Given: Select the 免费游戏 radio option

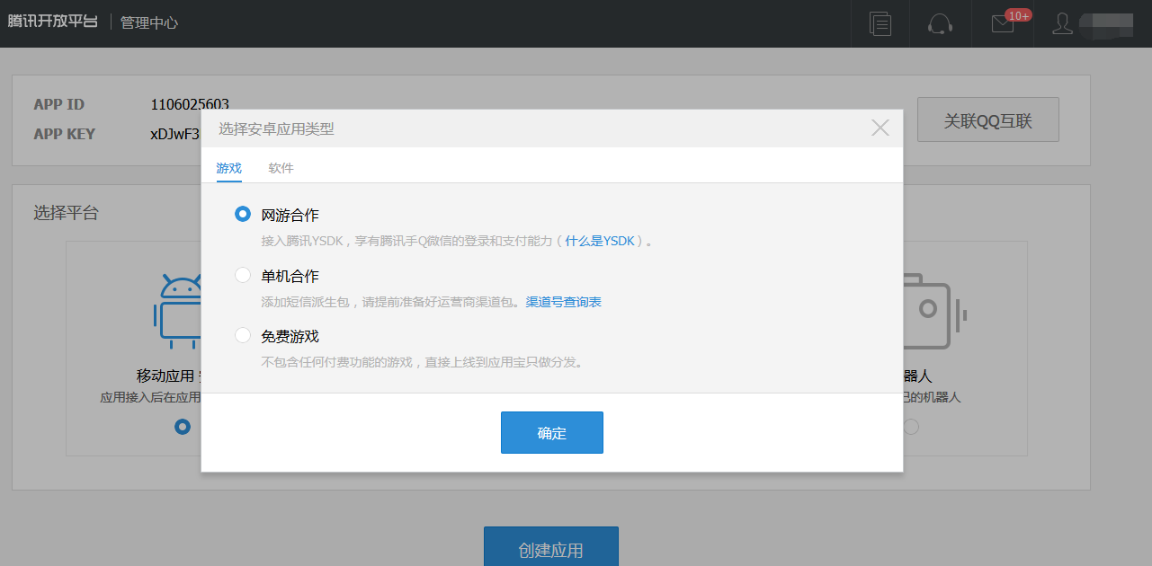Looking at the screenshot, I should pos(243,335).
